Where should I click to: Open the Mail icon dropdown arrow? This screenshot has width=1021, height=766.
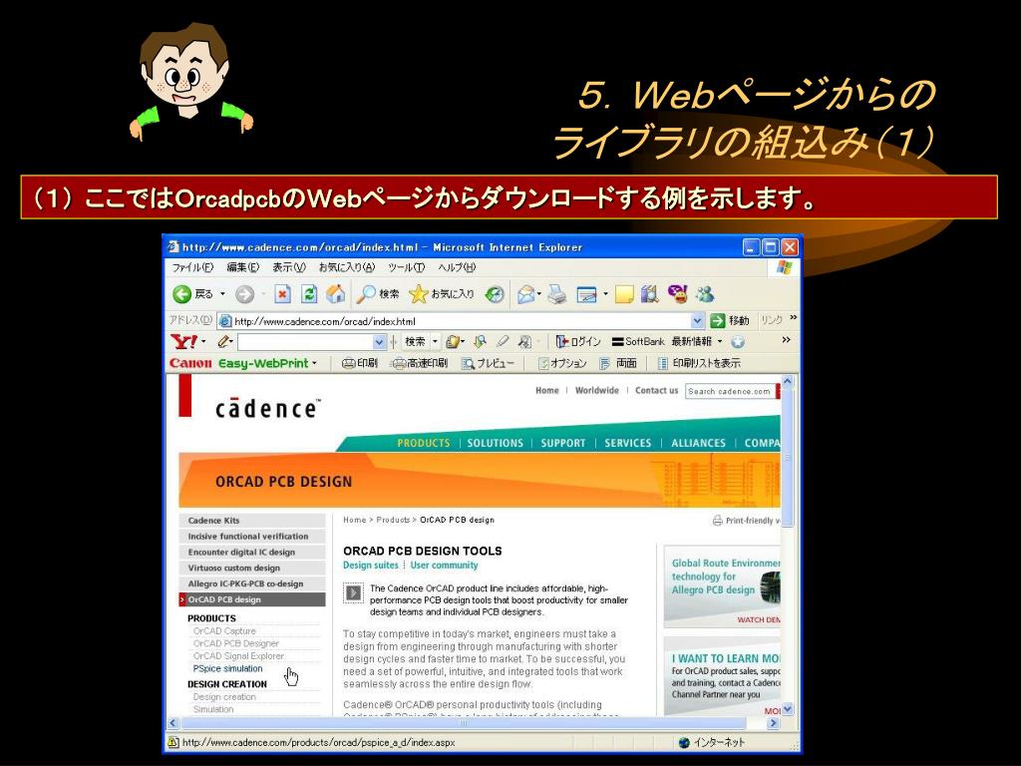[539, 295]
